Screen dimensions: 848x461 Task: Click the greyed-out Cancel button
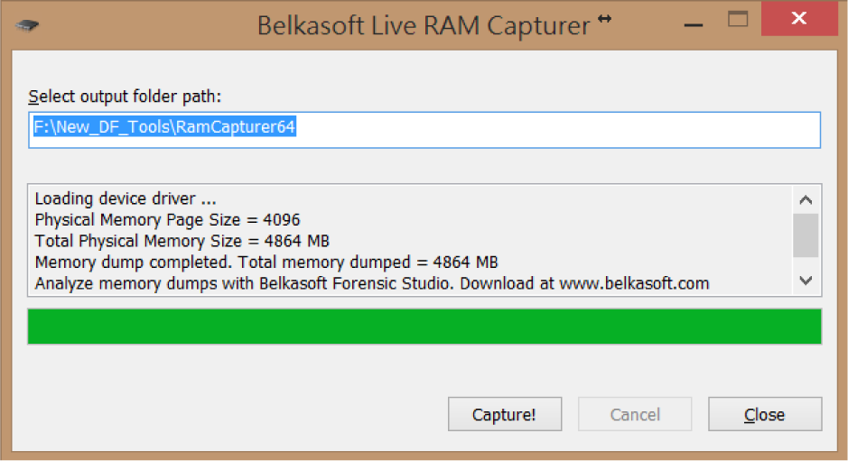tap(635, 415)
